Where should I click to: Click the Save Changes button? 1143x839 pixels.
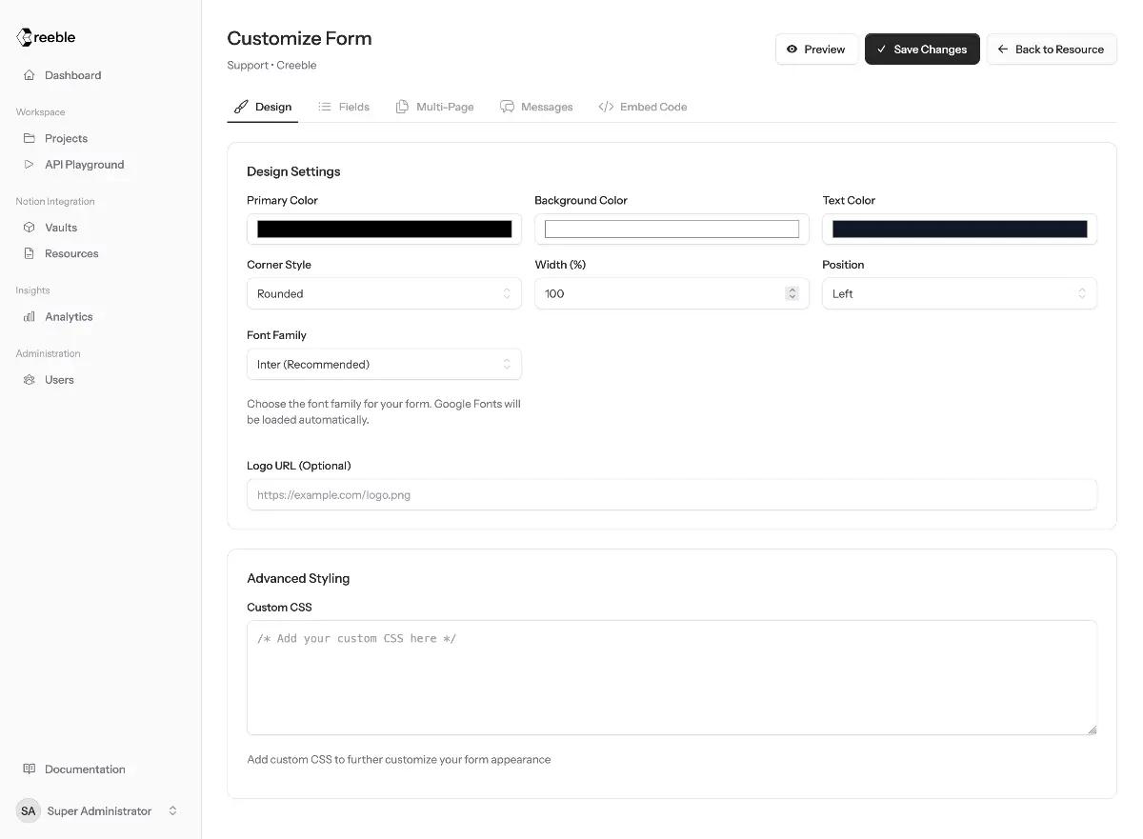[921, 50]
